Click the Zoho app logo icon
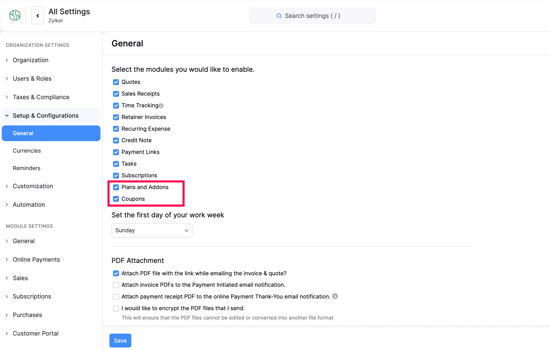Screen dimensions: 550x350 tap(15, 15)
